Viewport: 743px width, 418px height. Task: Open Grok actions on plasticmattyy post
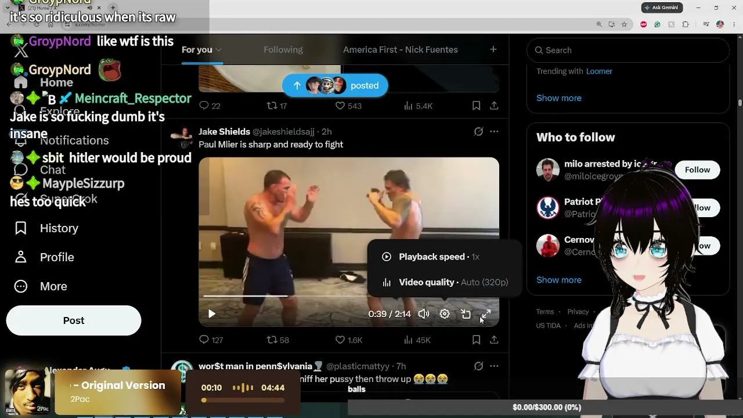pos(478,366)
